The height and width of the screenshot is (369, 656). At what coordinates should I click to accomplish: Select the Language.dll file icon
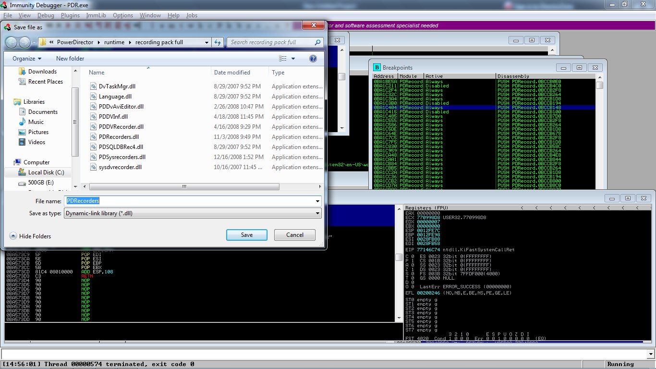pos(94,97)
